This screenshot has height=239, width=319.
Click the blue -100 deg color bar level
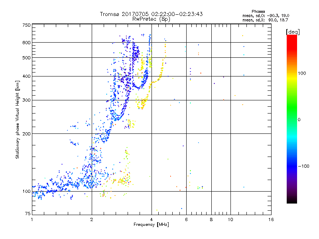(292, 166)
